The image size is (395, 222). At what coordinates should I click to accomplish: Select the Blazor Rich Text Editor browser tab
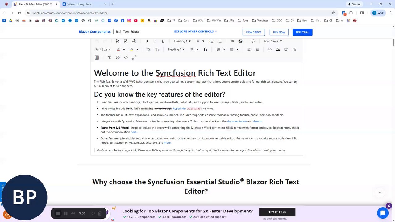tap(35, 4)
